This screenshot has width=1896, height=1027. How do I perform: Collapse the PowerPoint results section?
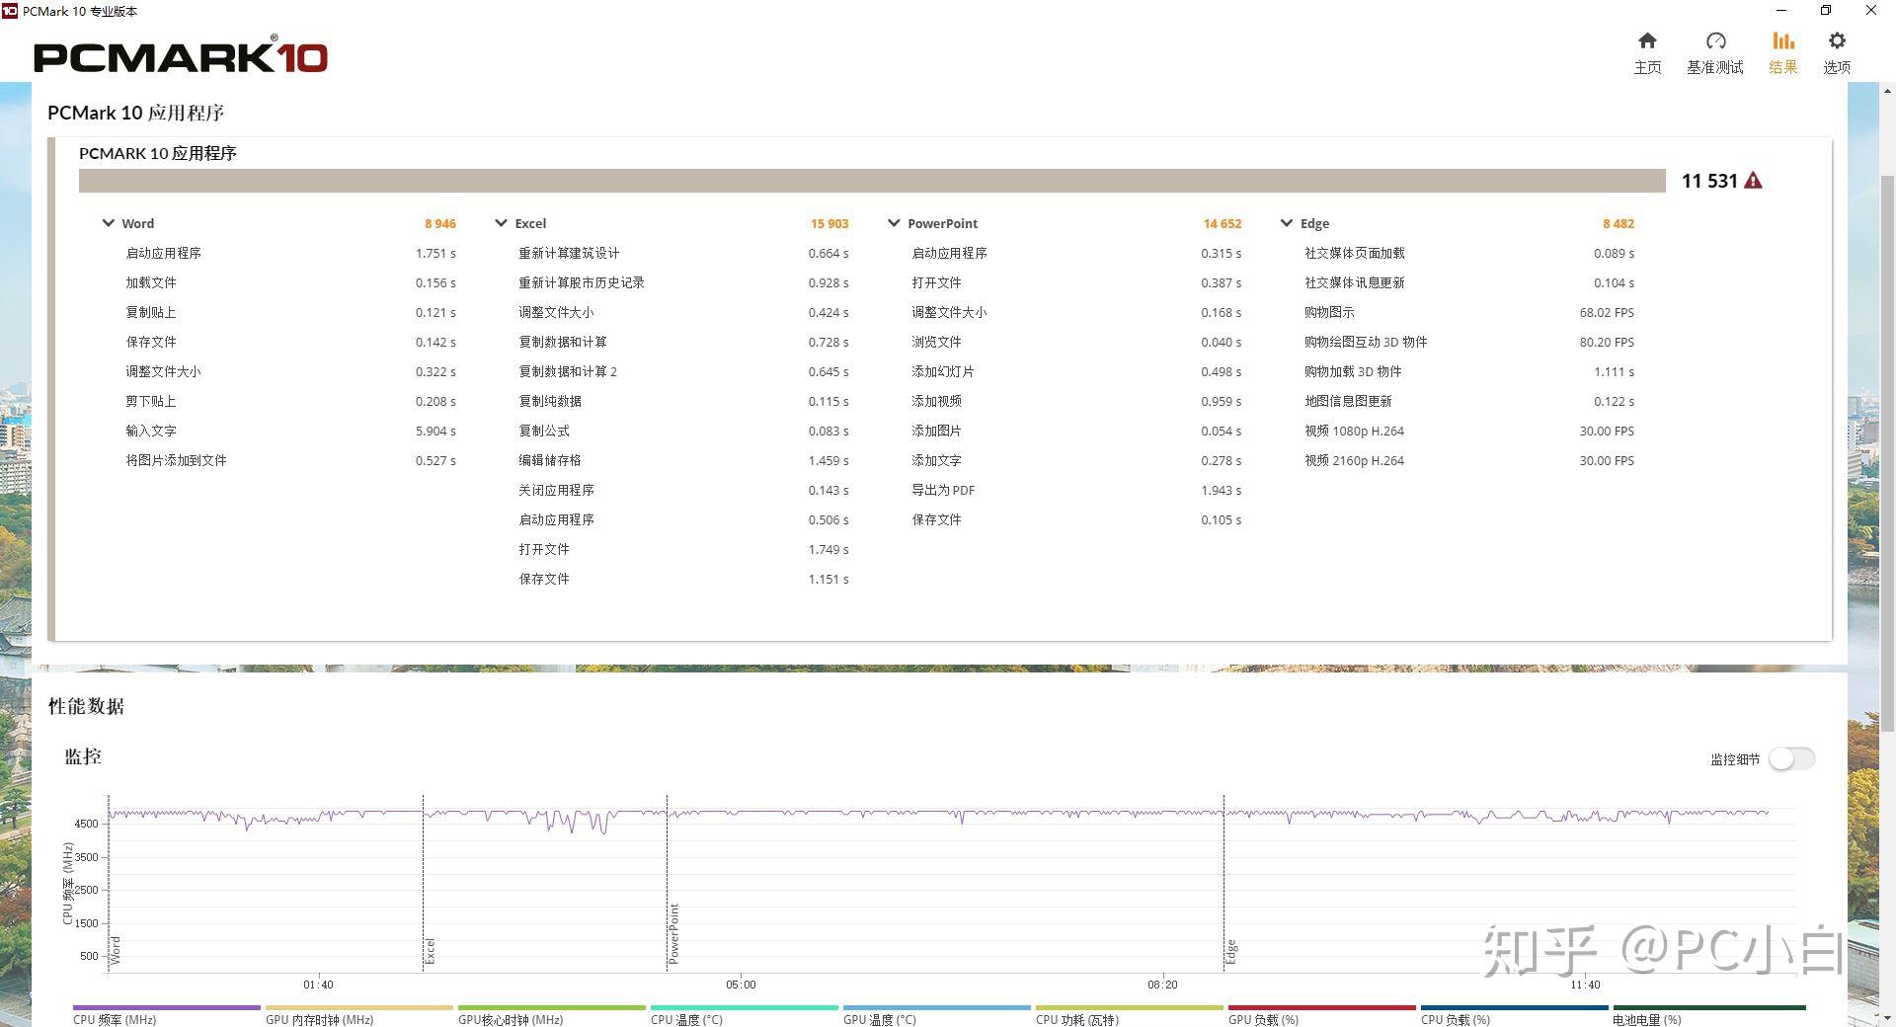pos(894,223)
